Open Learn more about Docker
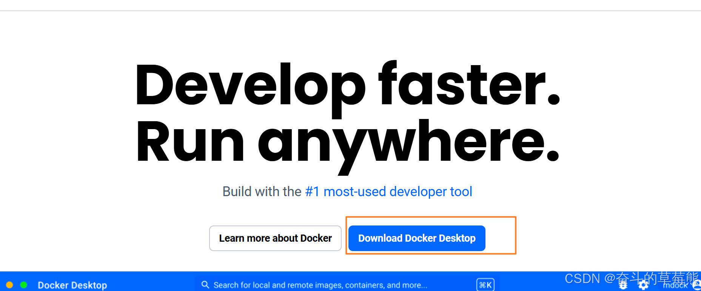Screen dimensions: 701x291 coord(275,238)
